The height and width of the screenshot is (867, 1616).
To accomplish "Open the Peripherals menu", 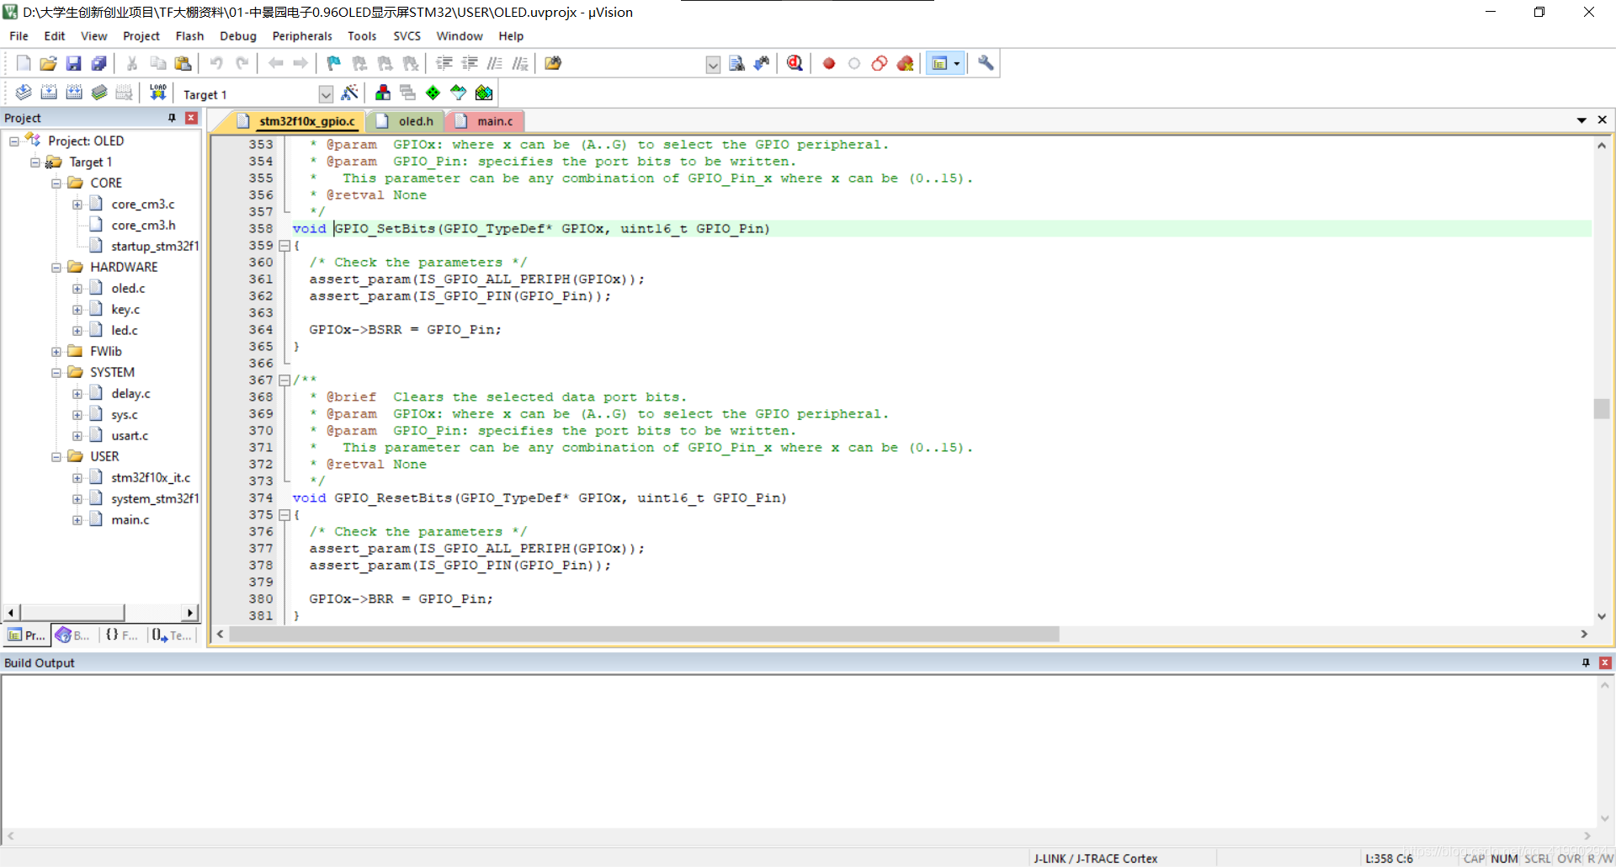I will click(302, 36).
